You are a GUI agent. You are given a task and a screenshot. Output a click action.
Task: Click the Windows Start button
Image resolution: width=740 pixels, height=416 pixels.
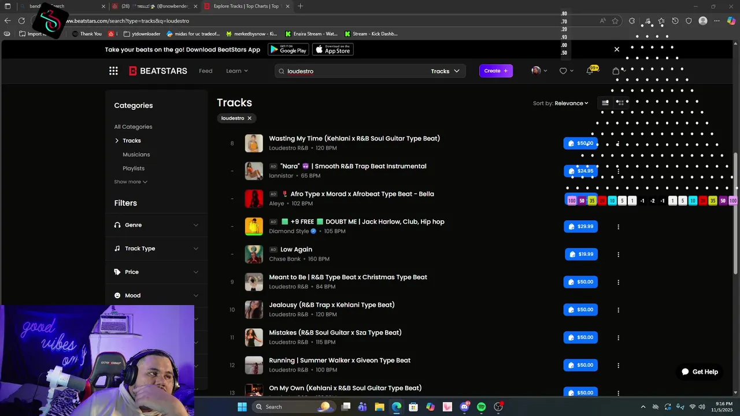coord(242,407)
